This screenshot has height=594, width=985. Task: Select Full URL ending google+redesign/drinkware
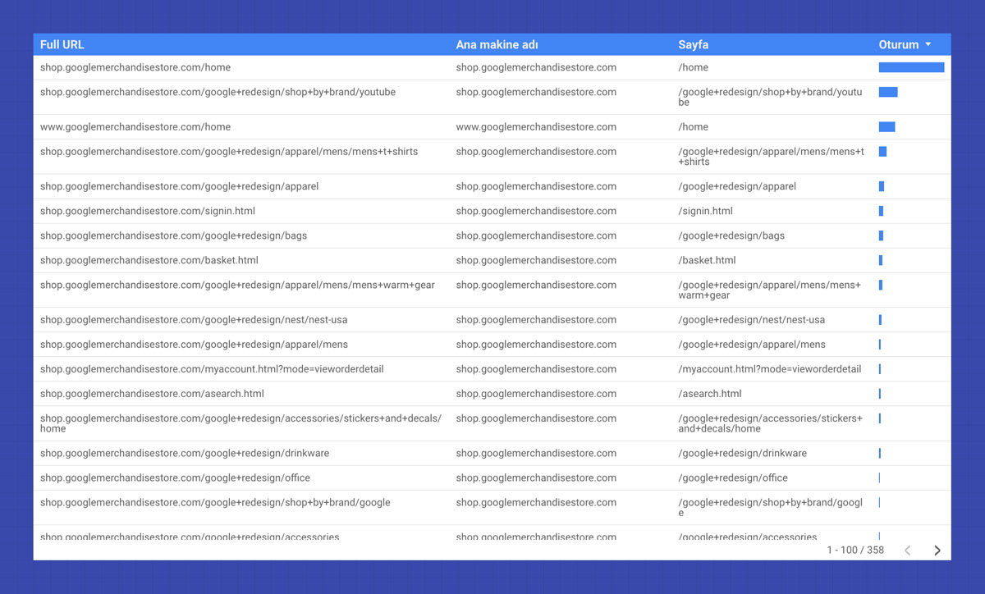pos(185,453)
